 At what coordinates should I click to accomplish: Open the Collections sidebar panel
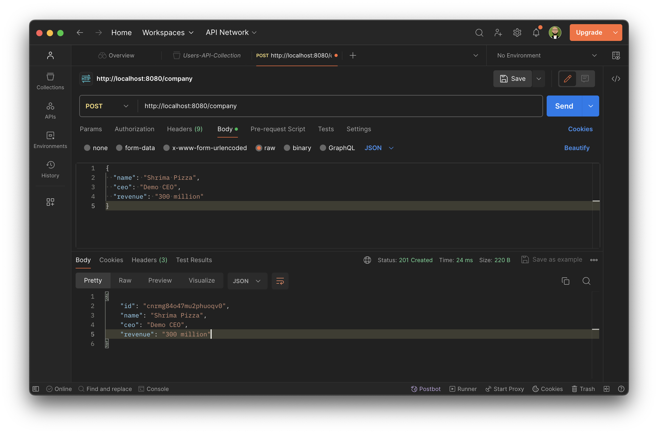[50, 81]
